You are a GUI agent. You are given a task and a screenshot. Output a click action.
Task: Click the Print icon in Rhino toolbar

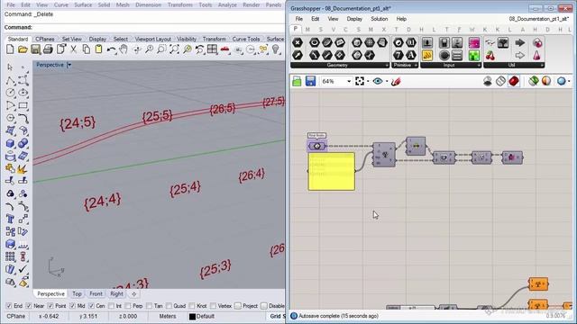point(48,49)
